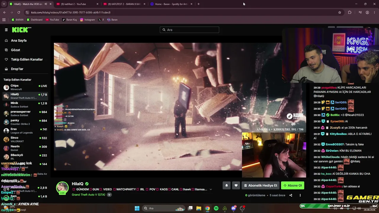Screen dimensions: 379x213
Task: Open a new browser tab
Action: 198,4
